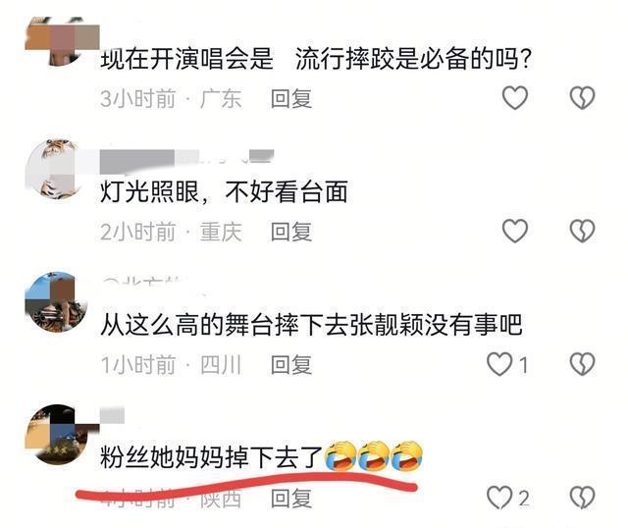Open the third commenter's avatar profile
This screenshot has height=528, width=628.
(x=56, y=302)
